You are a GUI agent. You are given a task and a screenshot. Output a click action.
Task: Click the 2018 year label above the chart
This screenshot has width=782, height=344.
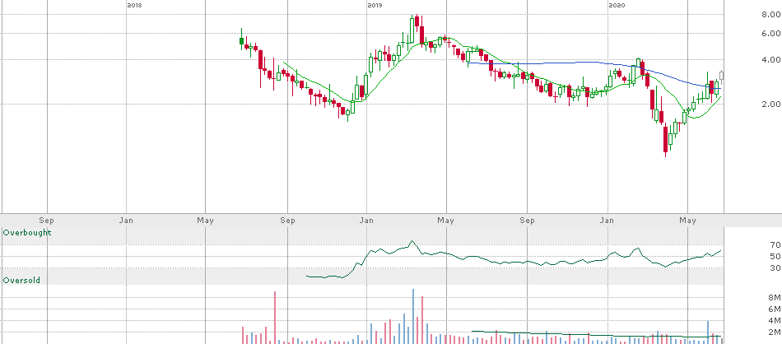[134, 5]
